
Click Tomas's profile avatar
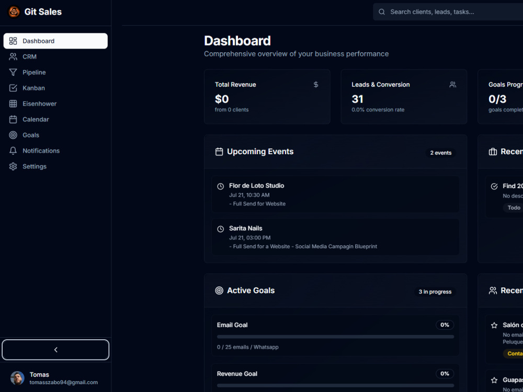(x=17, y=378)
